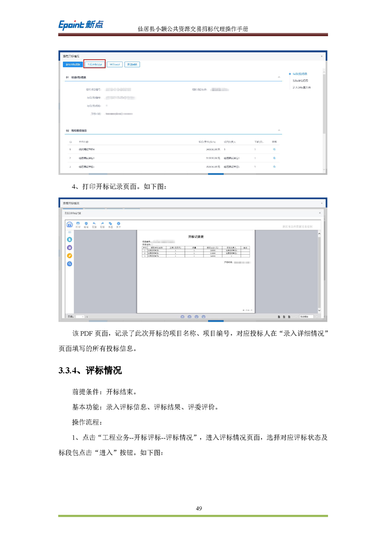Click magnifier view icon in bidder row 3
The height and width of the screenshot is (547, 386).
274,167
